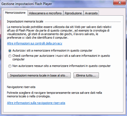Screen dimensions: 127x116
Task: Close the Flash Player settings window
Action: pyautogui.click(x=120, y=2)
